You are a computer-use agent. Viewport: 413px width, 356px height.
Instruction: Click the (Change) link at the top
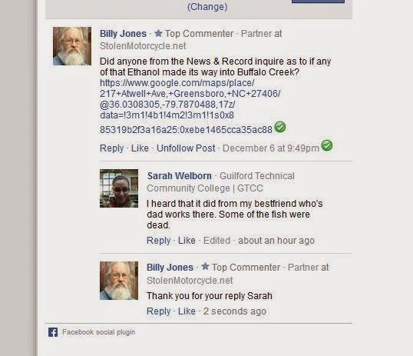(207, 7)
